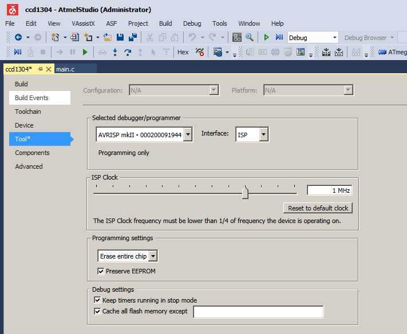Click the Debug windows icon with blue ball
This screenshot has width=407, height=334.
coord(218,52)
